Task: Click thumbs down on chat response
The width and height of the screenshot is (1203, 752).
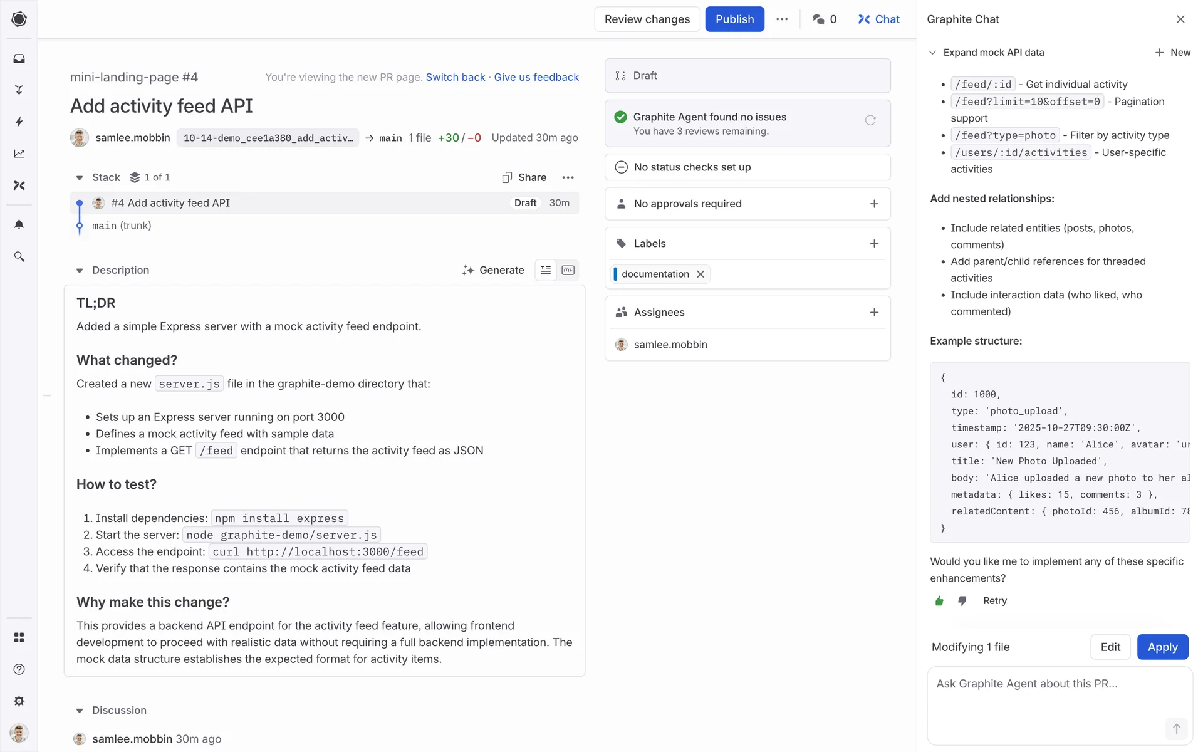Action: tap(962, 601)
